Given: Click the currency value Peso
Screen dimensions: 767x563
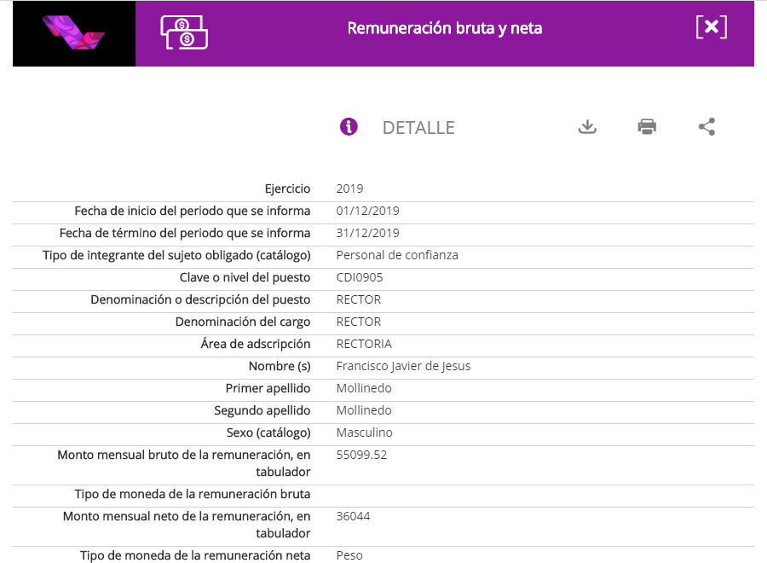Looking at the screenshot, I should [349, 555].
